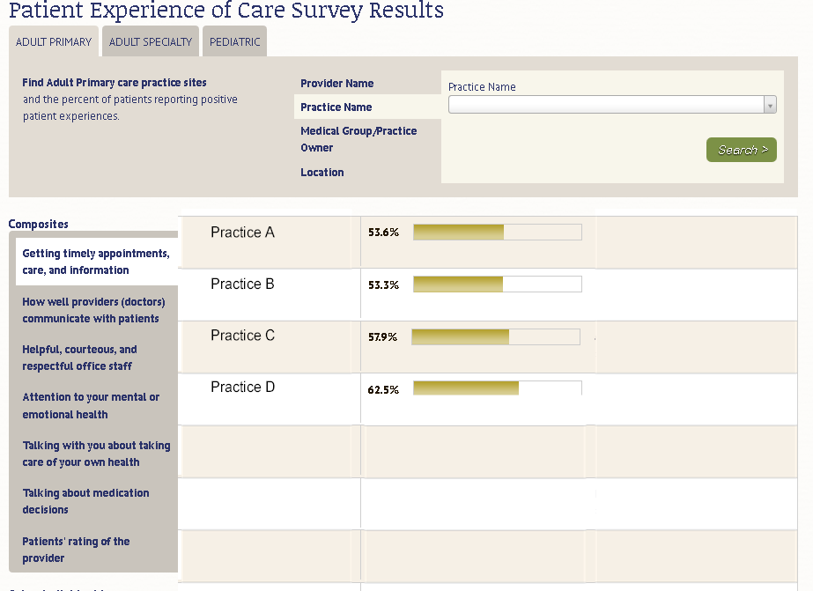Select the Practice Name search option

pos(336,107)
